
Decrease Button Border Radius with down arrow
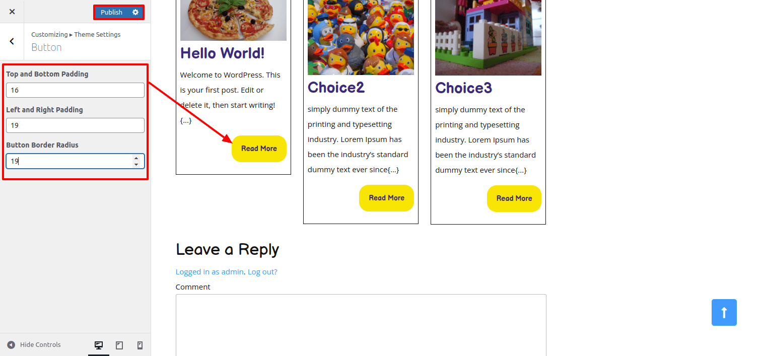click(x=136, y=165)
